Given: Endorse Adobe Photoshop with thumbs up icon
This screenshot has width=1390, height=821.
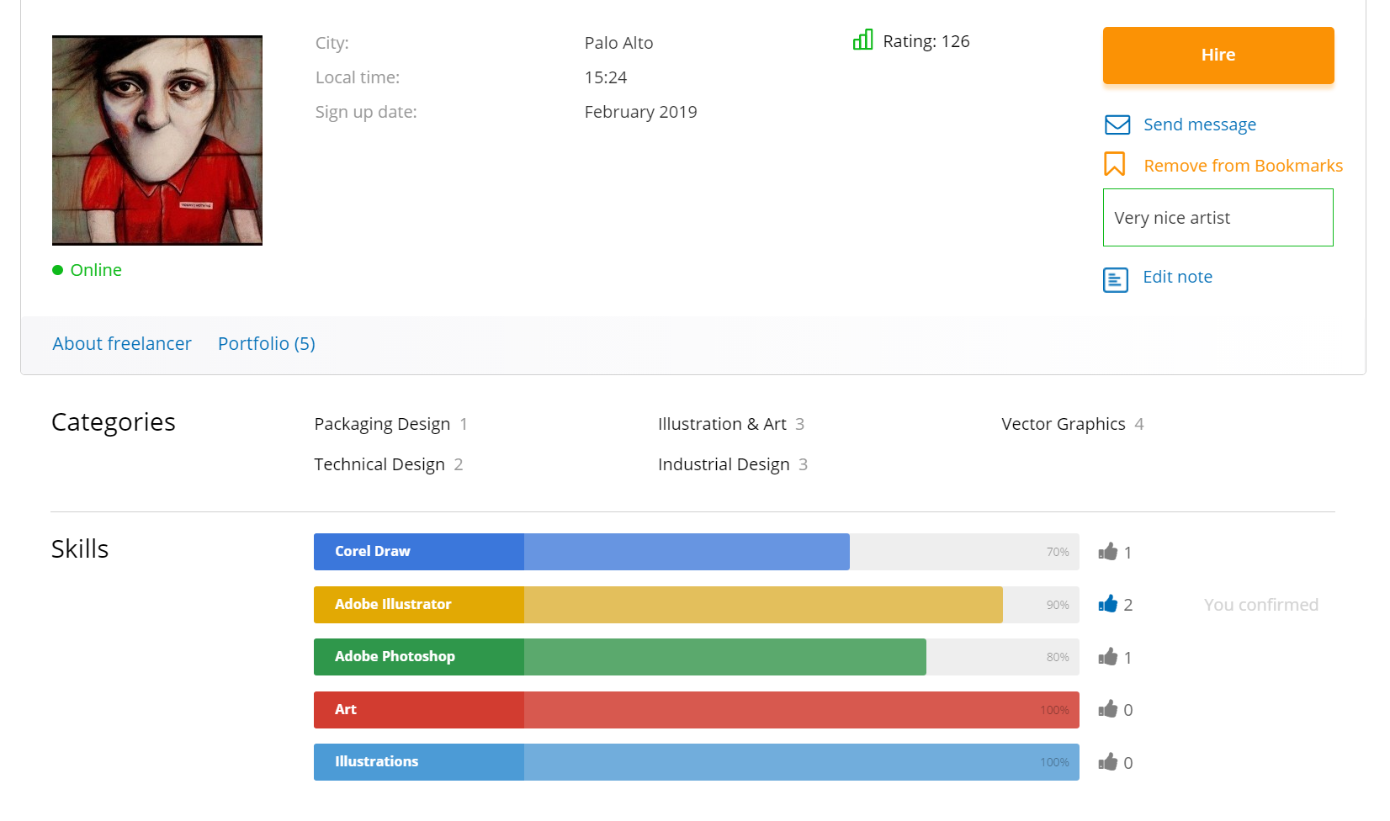Looking at the screenshot, I should point(1107,657).
